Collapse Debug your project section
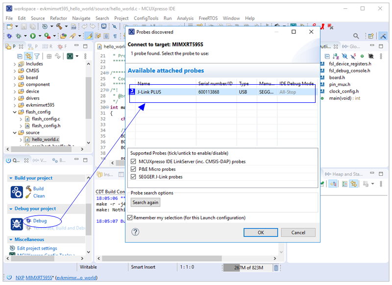 click(11, 209)
